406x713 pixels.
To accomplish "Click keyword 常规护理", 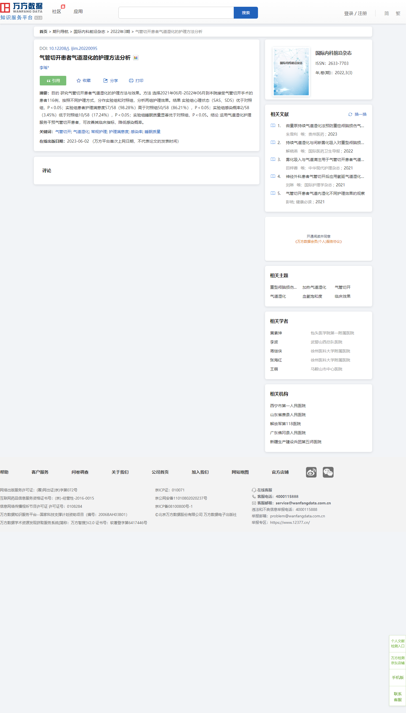I will pos(99,132).
